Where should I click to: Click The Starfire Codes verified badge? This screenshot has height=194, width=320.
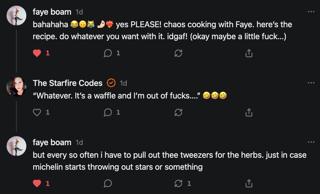[111, 83]
